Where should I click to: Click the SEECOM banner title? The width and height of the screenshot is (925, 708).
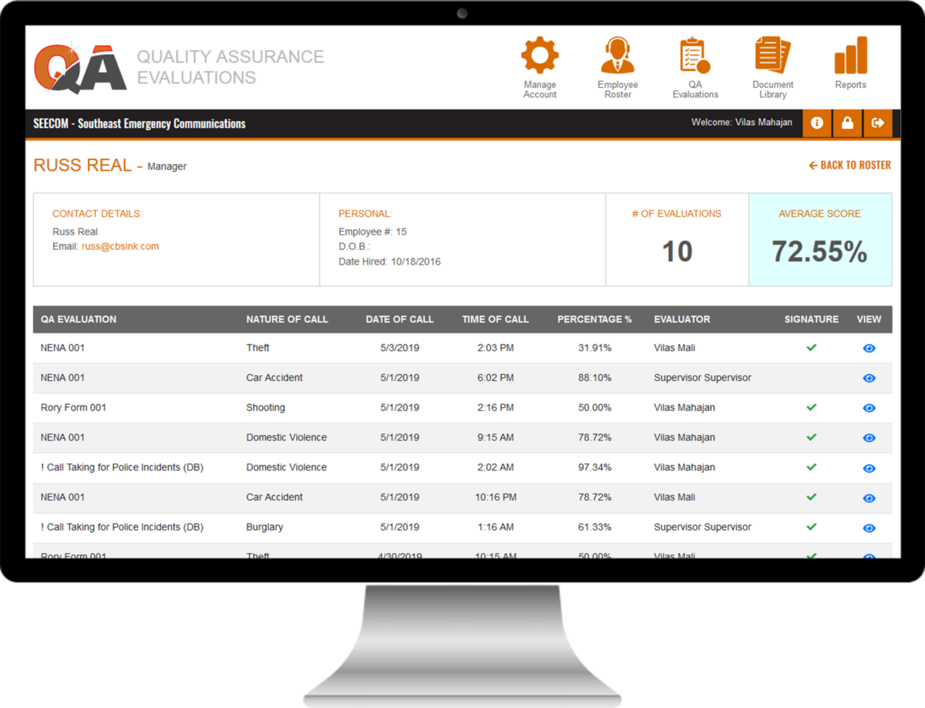pos(139,123)
